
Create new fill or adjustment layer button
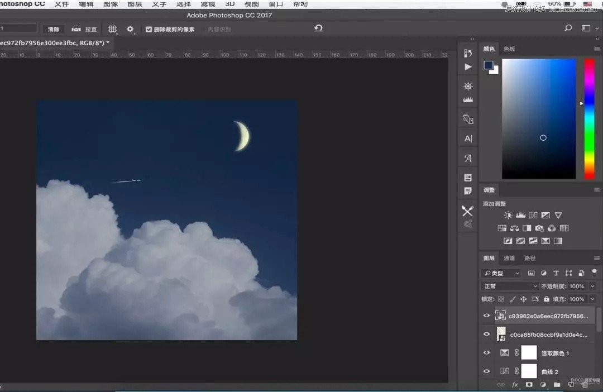(x=543, y=384)
